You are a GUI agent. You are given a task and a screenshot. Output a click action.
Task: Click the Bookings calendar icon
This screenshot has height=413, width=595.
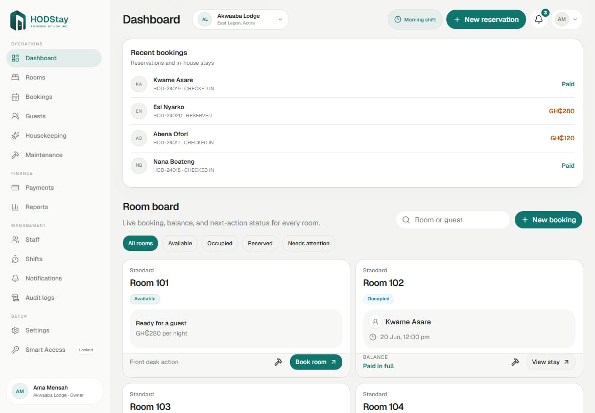15,96
